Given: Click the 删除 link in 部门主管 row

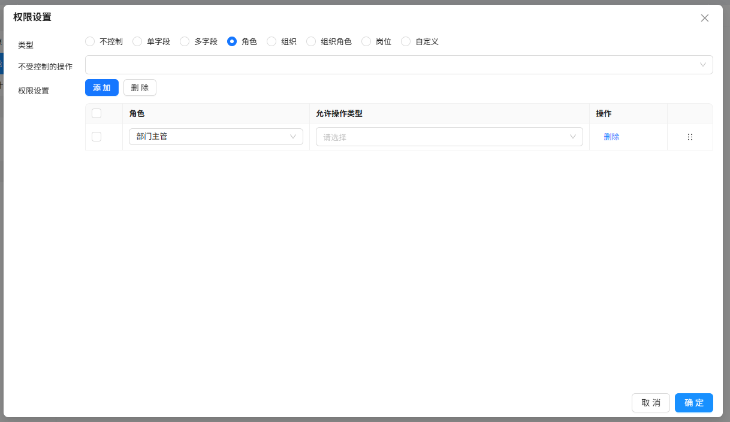Looking at the screenshot, I should pyautogui.click(x=611, y=137).
